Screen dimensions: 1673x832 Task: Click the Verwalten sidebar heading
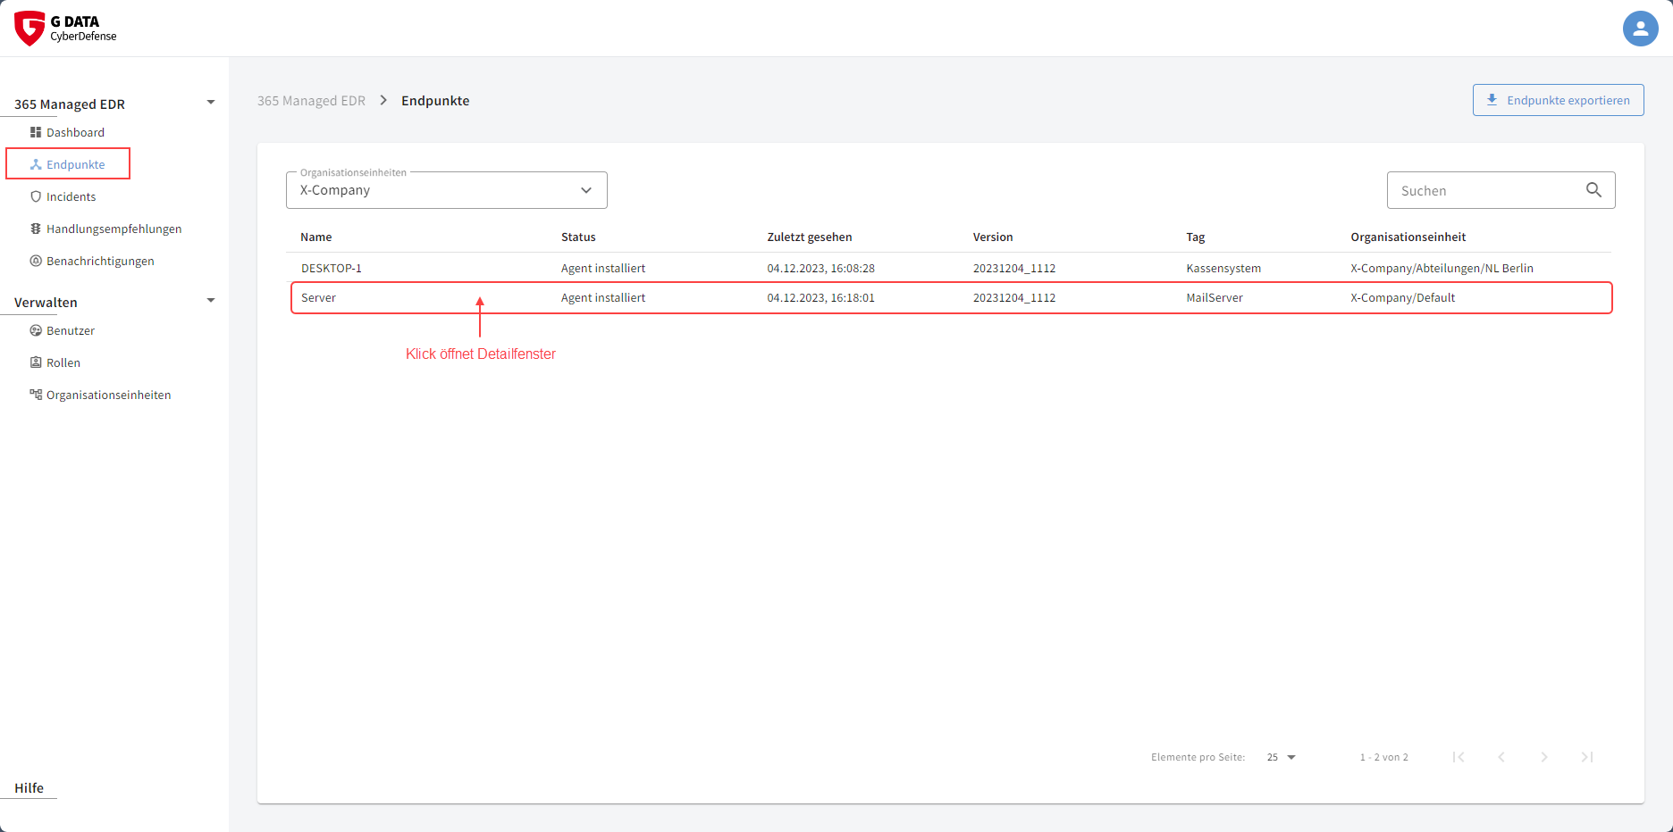click(x=46, y=303)
